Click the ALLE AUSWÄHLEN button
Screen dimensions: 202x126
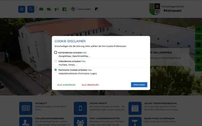pos(66,85)
